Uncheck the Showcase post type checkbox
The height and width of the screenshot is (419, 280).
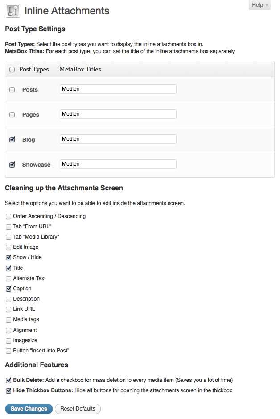(x=12, y=165)
